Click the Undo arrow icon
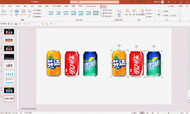This screenshot has height=114, width=190. click(x=20, y=24)
